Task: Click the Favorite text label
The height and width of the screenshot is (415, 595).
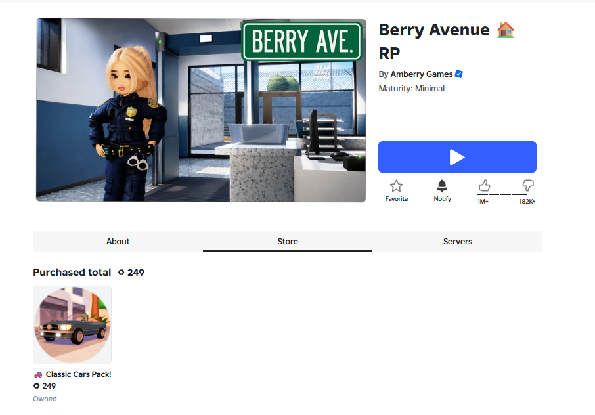Action: click(396, 199)
